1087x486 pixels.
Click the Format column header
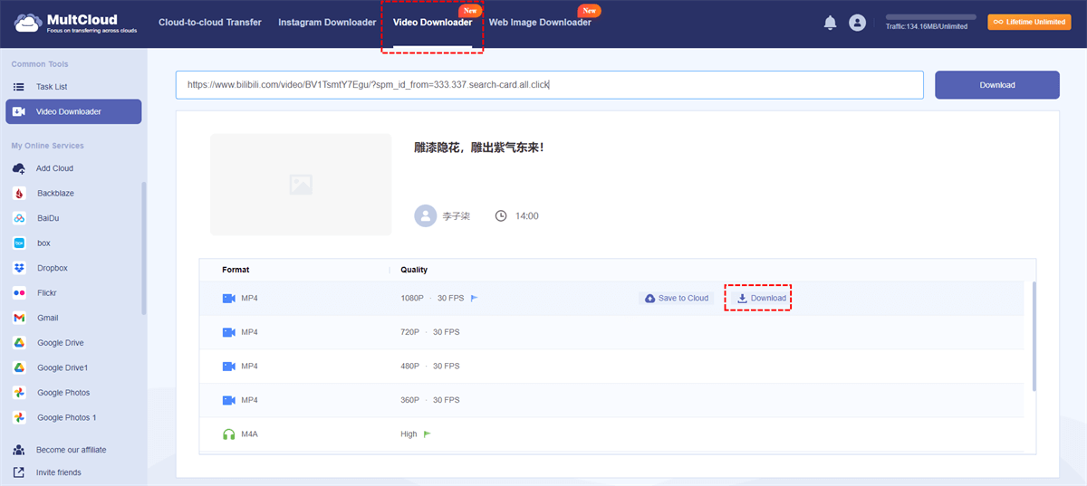click(x=236, y=270)
